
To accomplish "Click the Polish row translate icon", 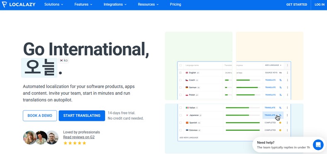I will coord(281,95).
